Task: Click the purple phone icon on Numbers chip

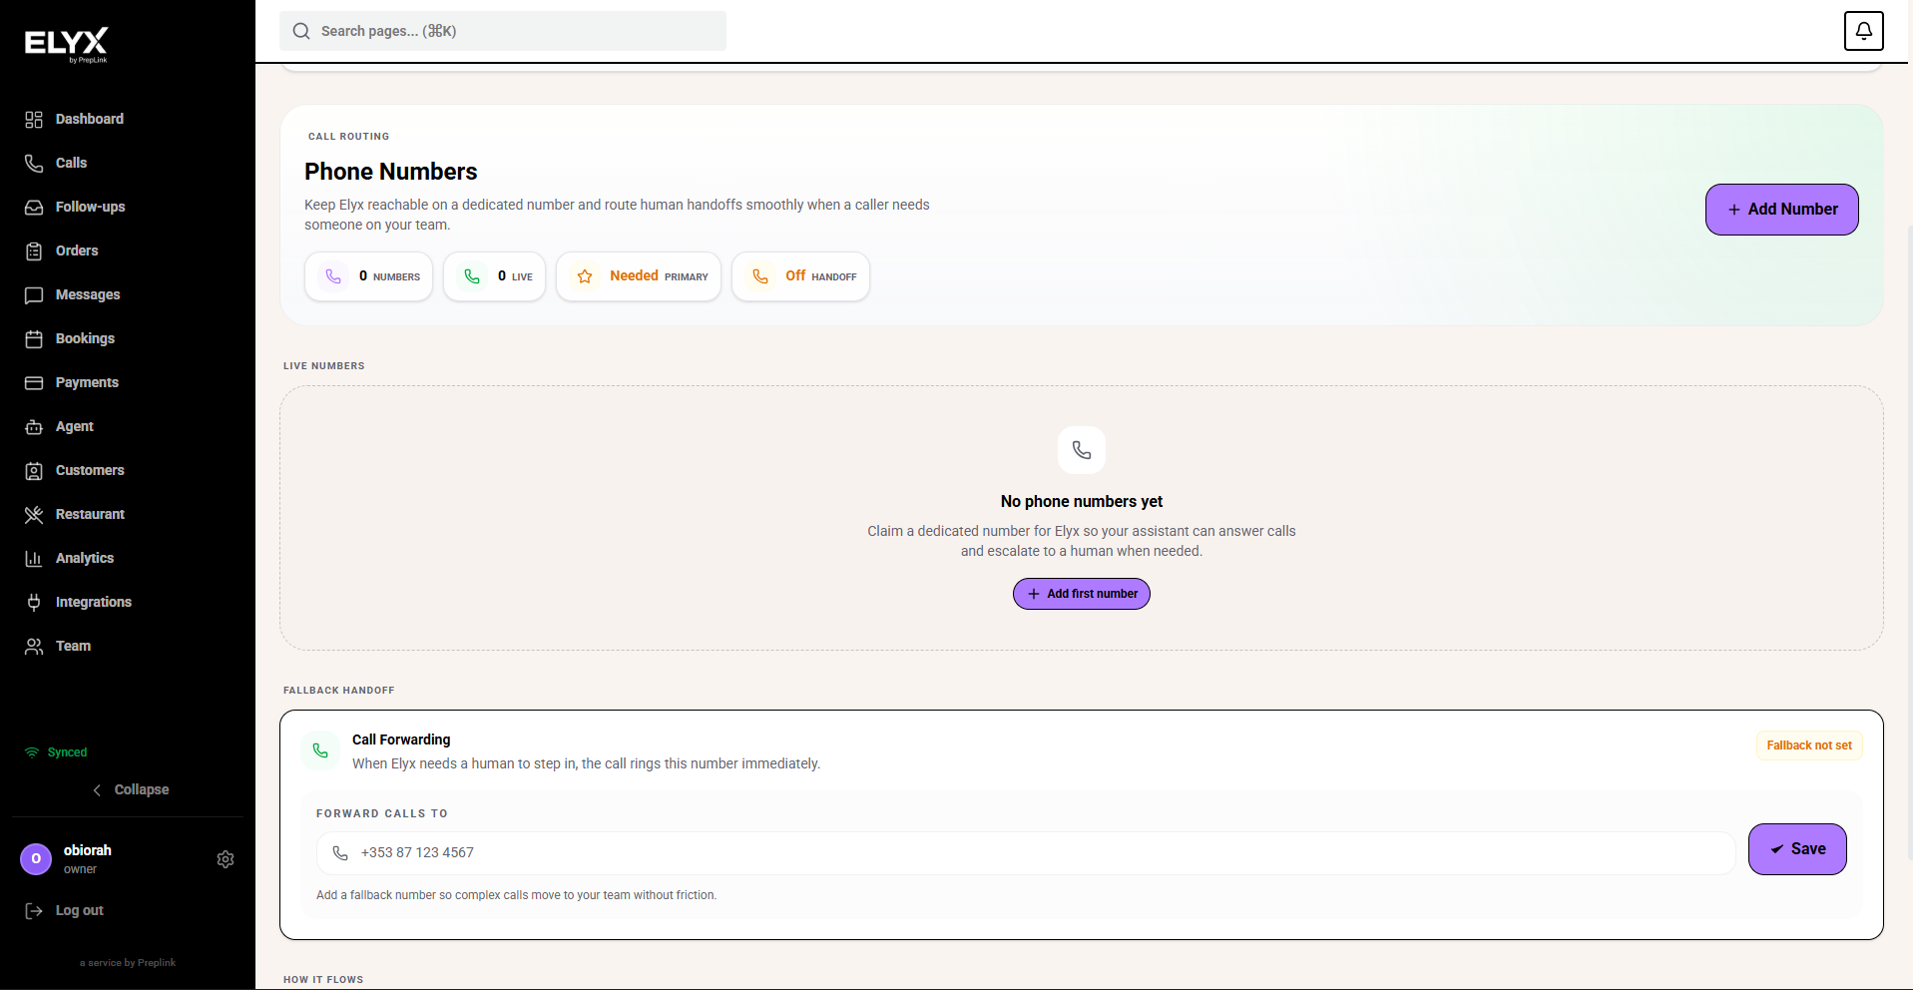Action: (x=333, y=276)
